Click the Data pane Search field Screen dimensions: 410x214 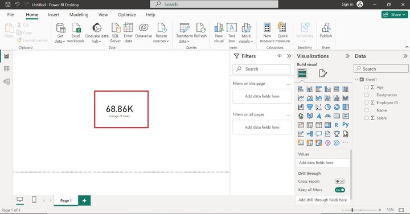(381, 69)
